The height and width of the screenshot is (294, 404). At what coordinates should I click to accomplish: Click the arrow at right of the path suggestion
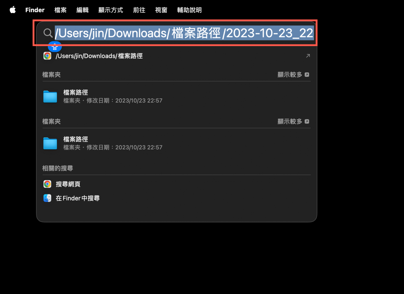tap(308, 56)
